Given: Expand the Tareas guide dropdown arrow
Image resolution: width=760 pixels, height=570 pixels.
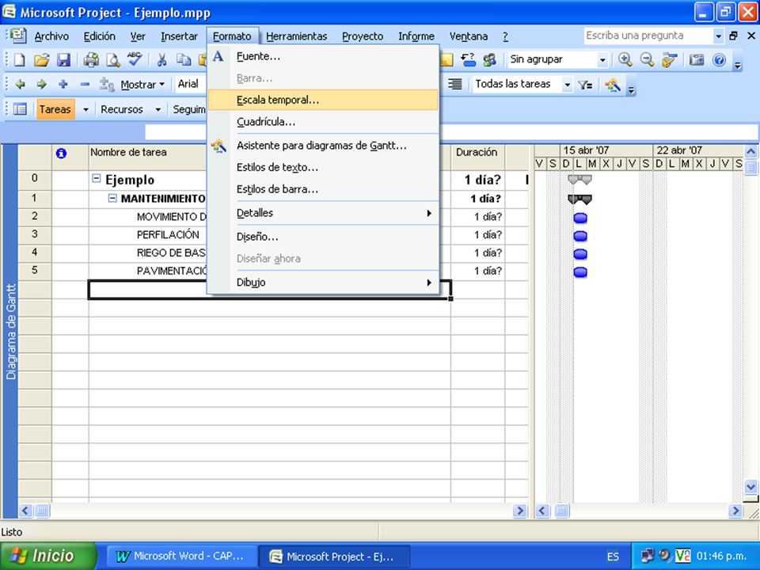Looking at the screenshot, I should click(85, 109).
